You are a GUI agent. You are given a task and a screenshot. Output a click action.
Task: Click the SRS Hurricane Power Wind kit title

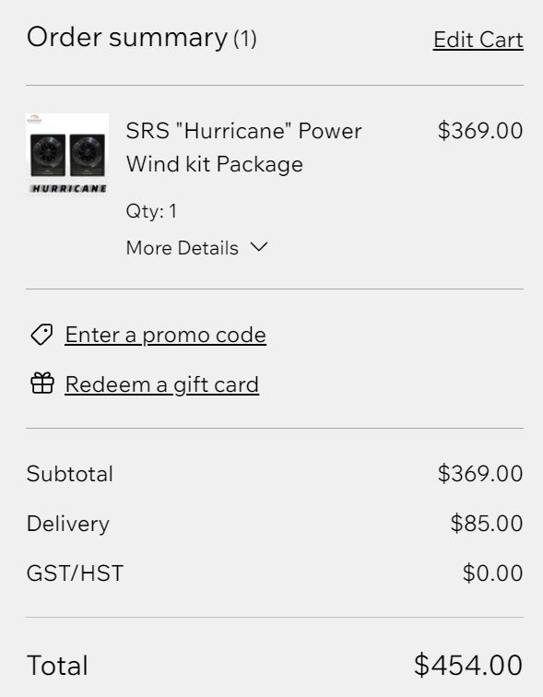[243, 148]
